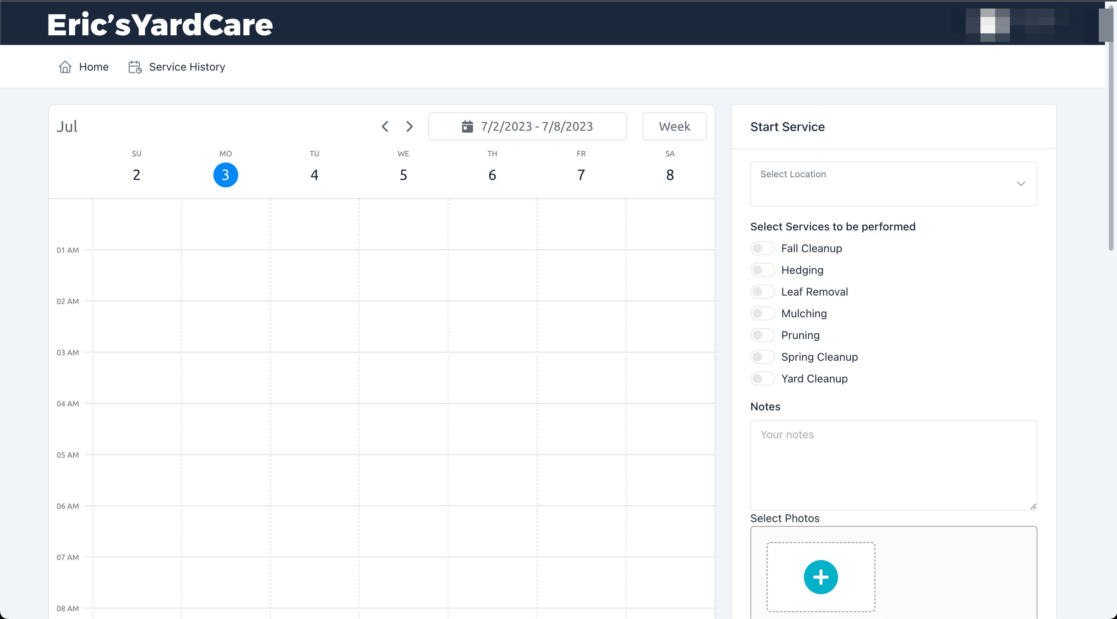The height and width of the screenshot is (619, 1117).
Task: Enable the Pruning service switch
Action: click(762, 335)
